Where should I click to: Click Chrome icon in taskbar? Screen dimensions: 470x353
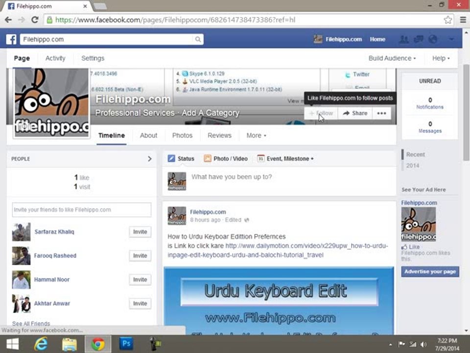coord(98,344)
